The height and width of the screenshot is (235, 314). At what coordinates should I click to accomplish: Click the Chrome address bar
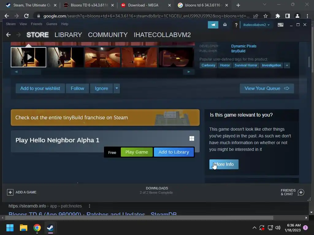pyautogui.click(x=146, y=16)
